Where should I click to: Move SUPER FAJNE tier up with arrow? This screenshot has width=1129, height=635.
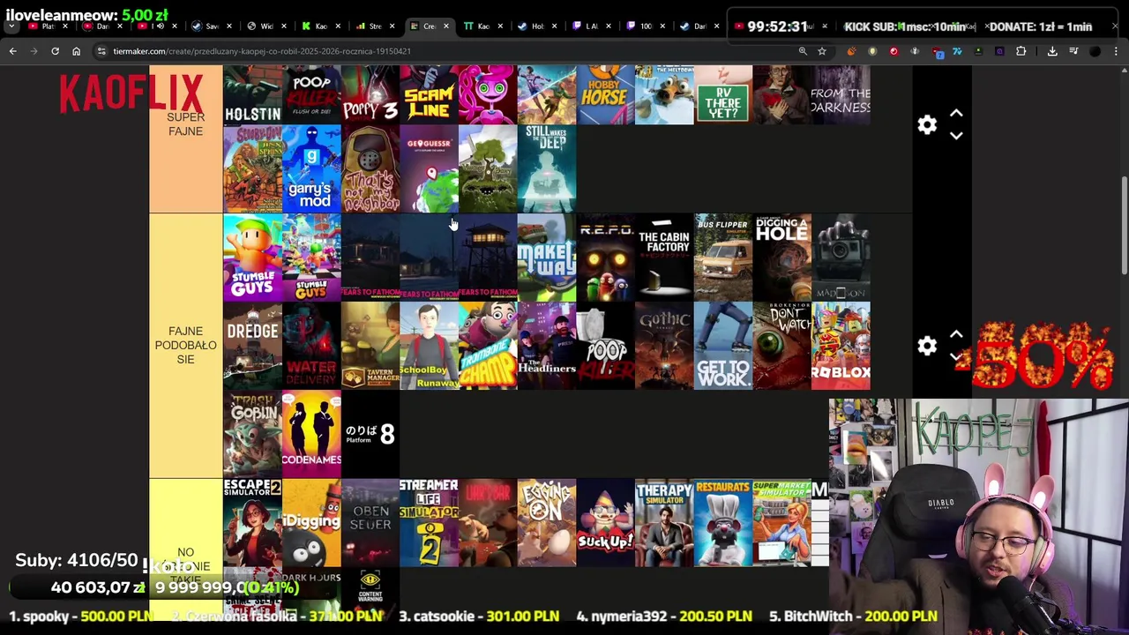click(x=956, y=114)
